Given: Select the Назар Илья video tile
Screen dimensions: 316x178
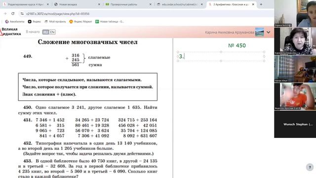Looking at the screenshot, I should coord(295,69).
